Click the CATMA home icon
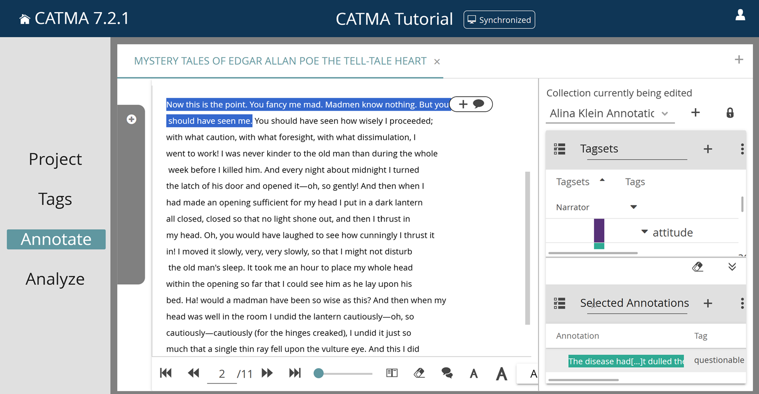 24,19
